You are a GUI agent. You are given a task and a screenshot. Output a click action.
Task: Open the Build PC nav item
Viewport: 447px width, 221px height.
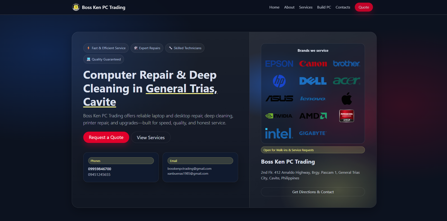click(x=324, y=7)
